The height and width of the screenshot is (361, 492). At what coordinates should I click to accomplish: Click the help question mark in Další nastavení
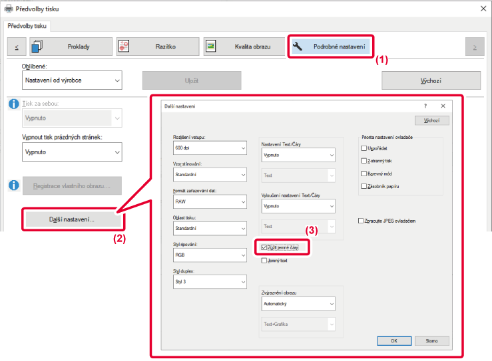(425, 106)
